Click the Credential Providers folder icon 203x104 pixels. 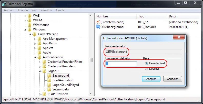44,66
